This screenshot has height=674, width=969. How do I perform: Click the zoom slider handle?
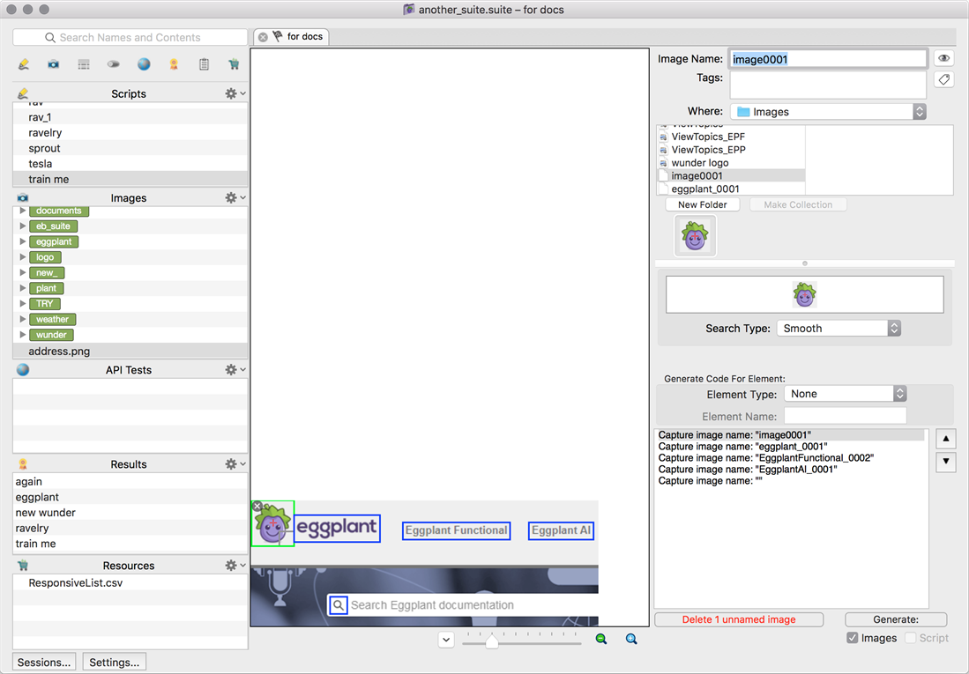tap(492, 641)
